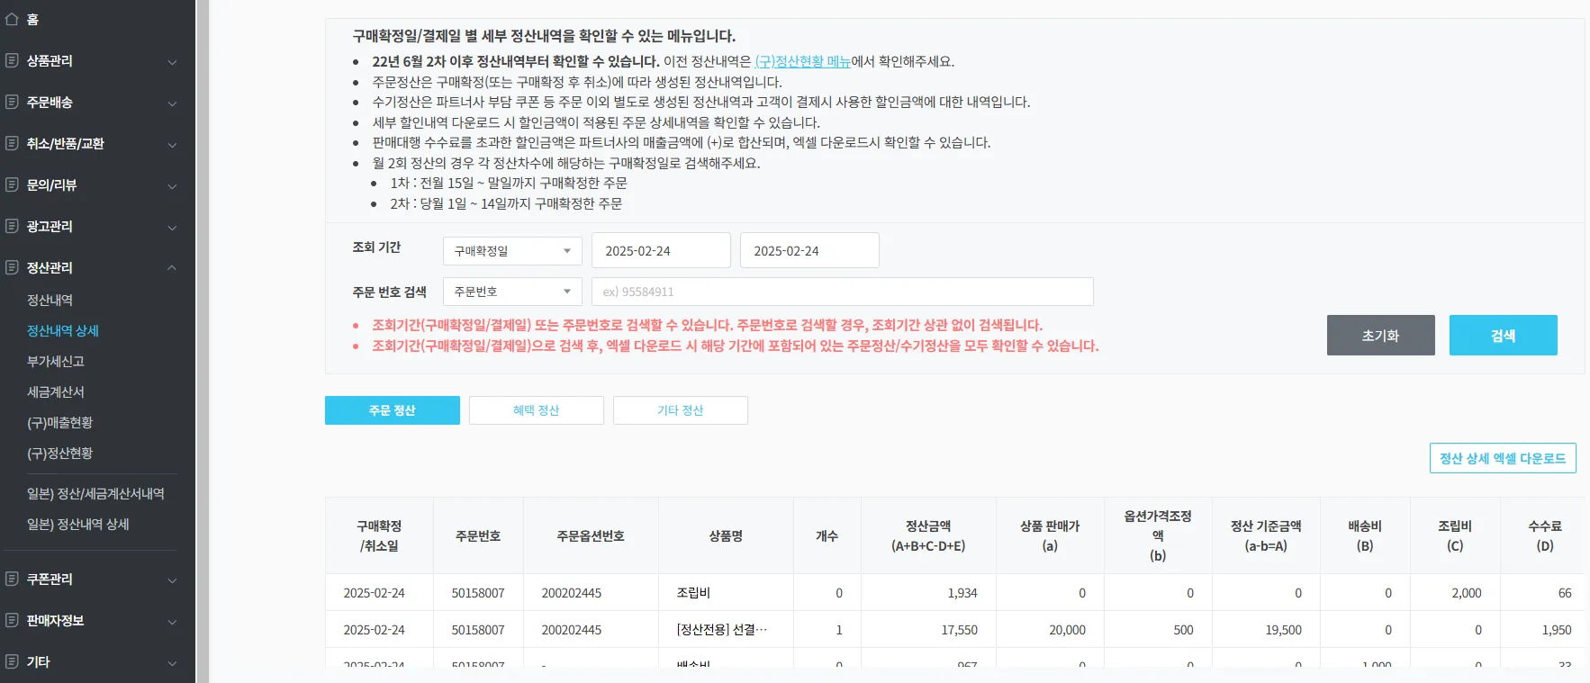Click 정산 상세 엑셀 다운로드 button
This screenshot has height=683, width=1590.
(1503, 458)
